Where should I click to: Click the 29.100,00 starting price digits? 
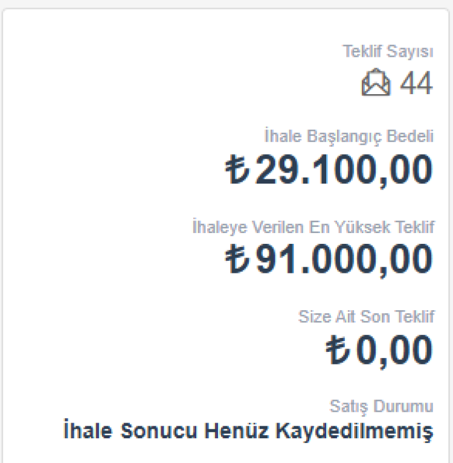[x=344, y=170]
